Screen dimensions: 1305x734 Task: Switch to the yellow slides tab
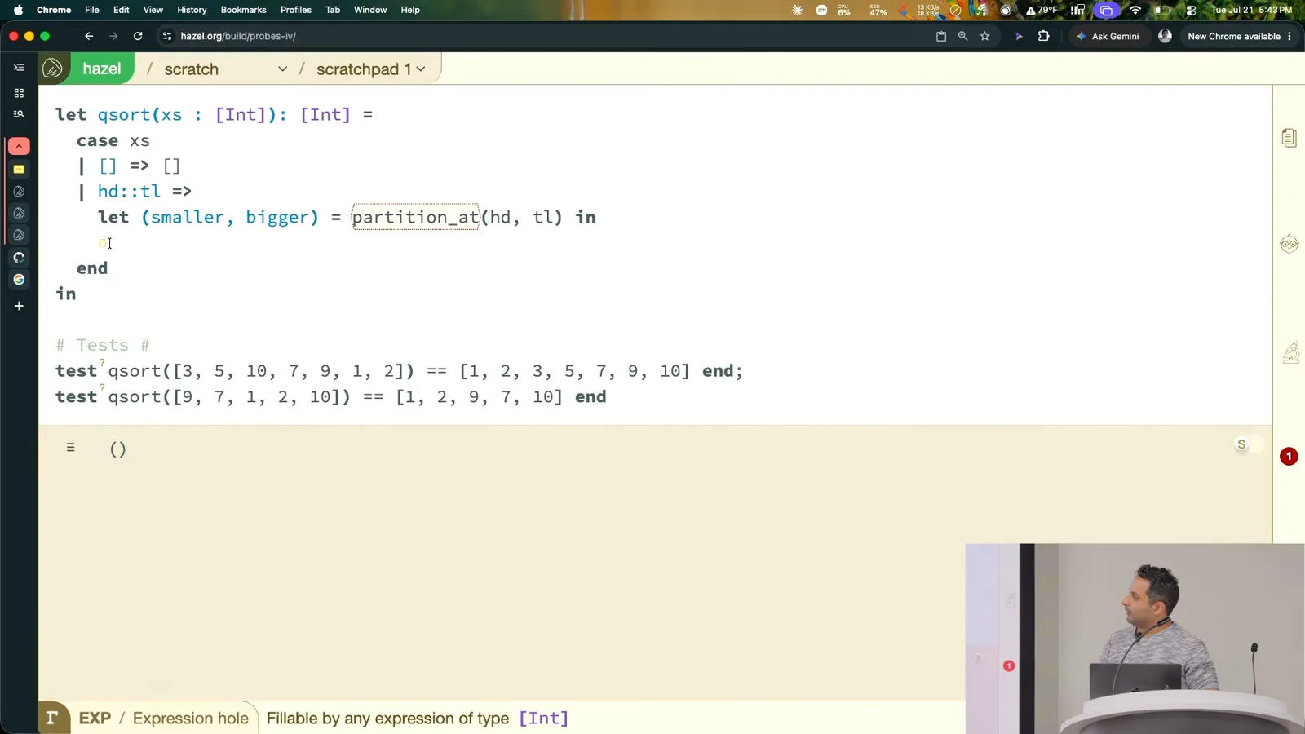click(19, 170)
